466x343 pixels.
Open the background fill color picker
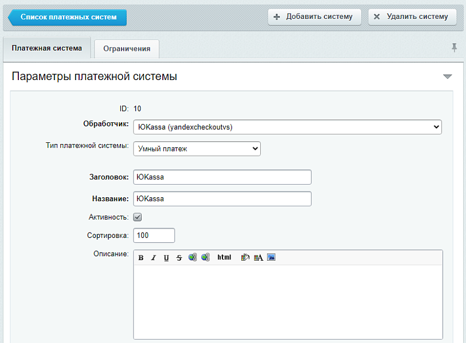coord(245,258)
